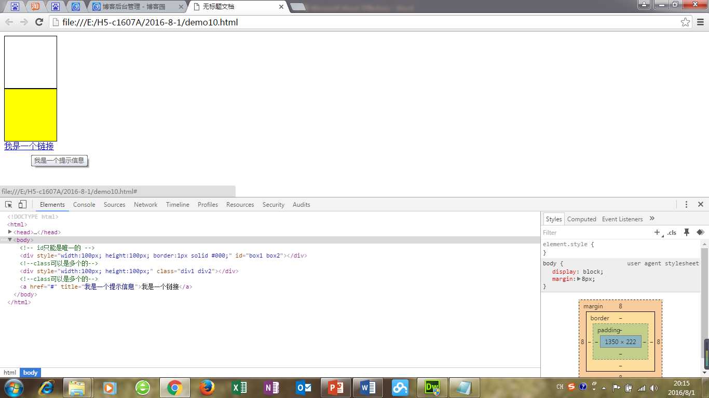Select the div with id box1 box2 line
Screen dimensions: 709x398
click(163, 255)
